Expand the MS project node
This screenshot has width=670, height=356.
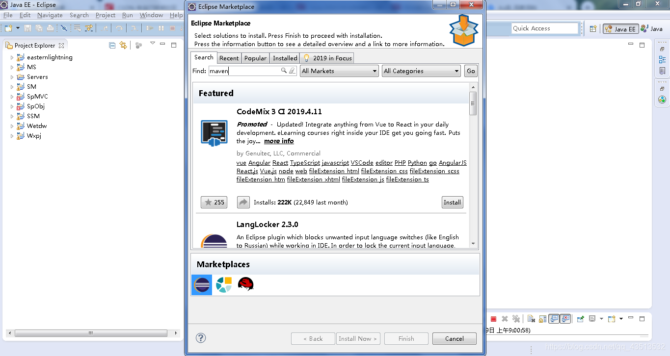tap(12, 67)
